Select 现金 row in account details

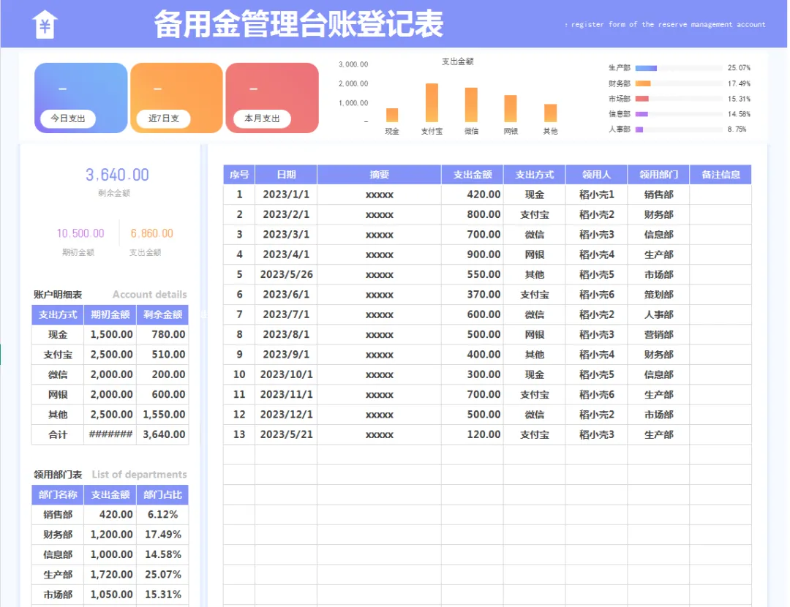coord(110,334)
